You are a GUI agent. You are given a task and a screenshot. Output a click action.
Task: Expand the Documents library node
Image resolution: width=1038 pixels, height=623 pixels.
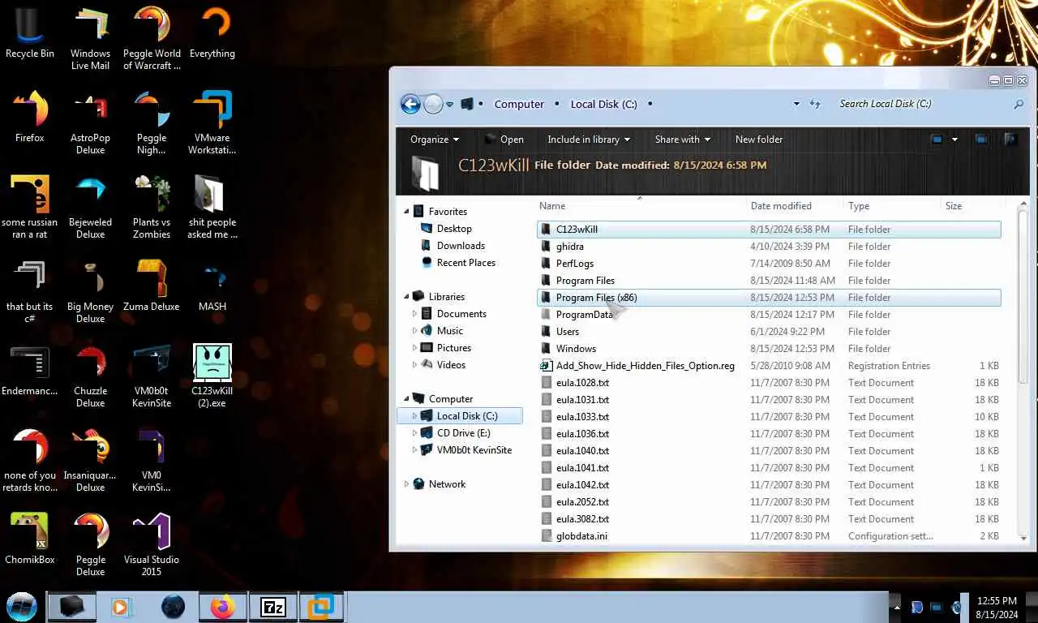coord(414,314)
